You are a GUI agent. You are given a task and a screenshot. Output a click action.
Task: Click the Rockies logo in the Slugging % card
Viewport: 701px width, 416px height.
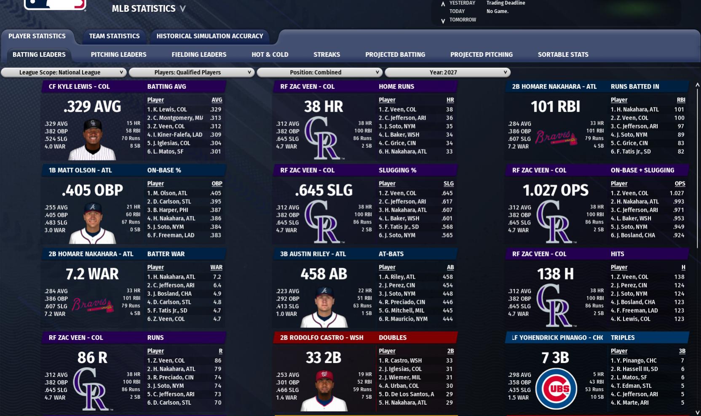tap(324, 221)
